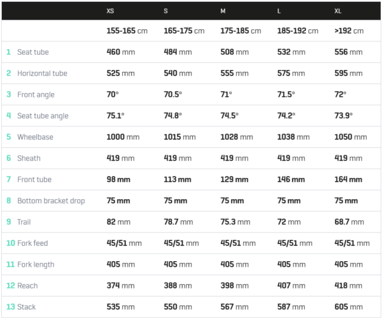Click the 78.7 mm trail value

178,222
